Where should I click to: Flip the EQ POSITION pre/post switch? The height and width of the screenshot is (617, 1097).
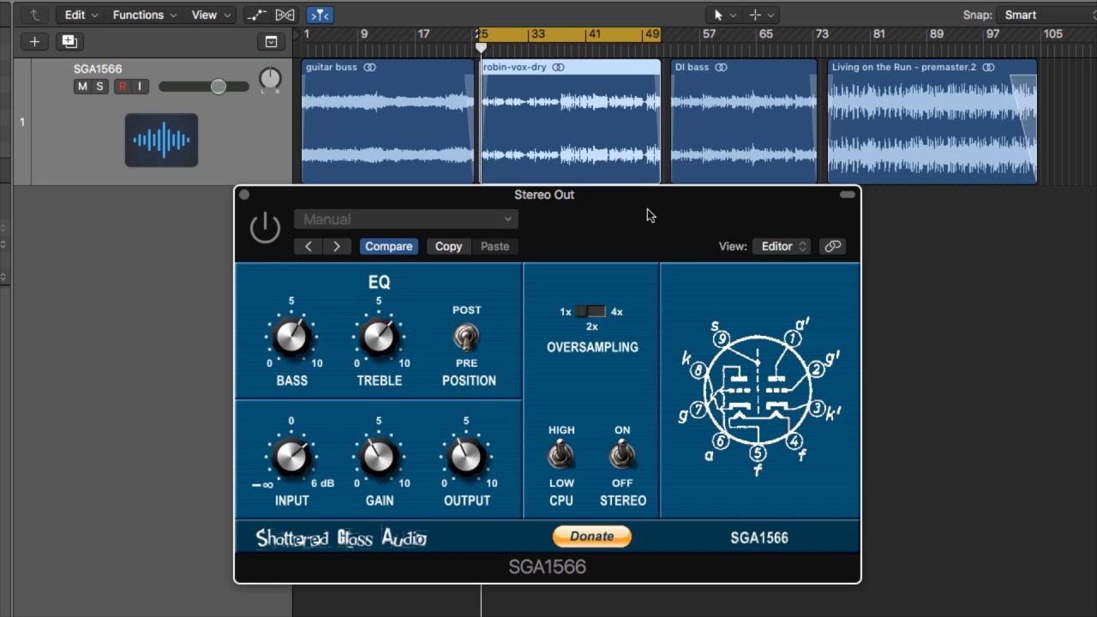tap(467, 338)
